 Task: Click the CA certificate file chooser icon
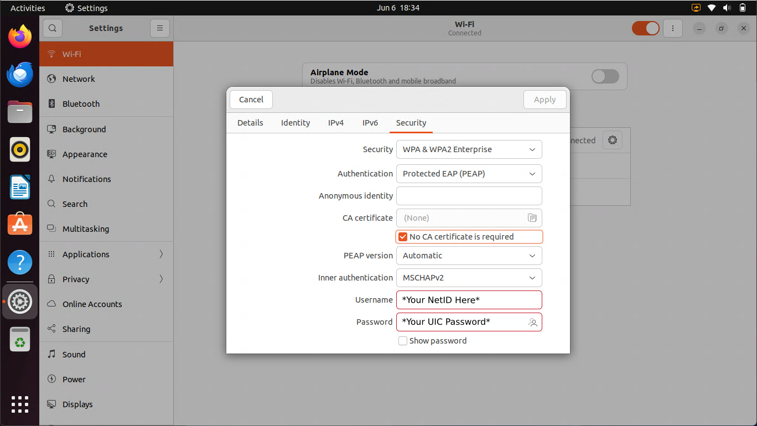(x=532, y=218)
